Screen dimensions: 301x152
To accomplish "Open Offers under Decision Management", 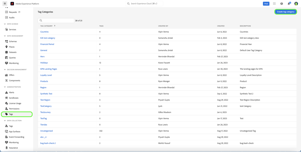I will (x=6, y=75).
